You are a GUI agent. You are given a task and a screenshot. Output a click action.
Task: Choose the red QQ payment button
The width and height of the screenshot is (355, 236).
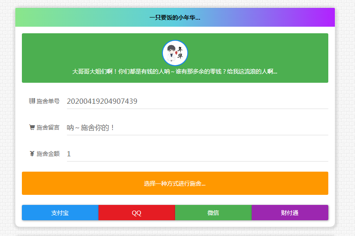(x=137, y=213)
